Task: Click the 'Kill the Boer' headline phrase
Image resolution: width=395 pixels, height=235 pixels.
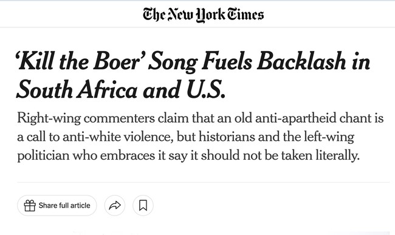Action: [80, 61]
